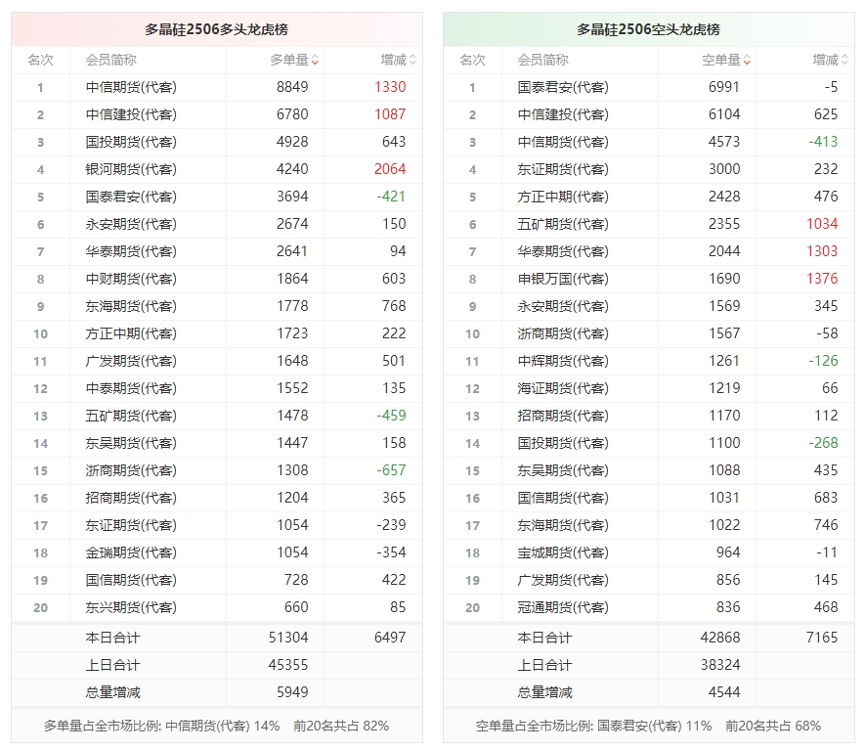The height and width of the screenshot is (751, 866).
Task: Select 国泰君安(代客) in long table rank 5
Action: [x=131, y=197]
